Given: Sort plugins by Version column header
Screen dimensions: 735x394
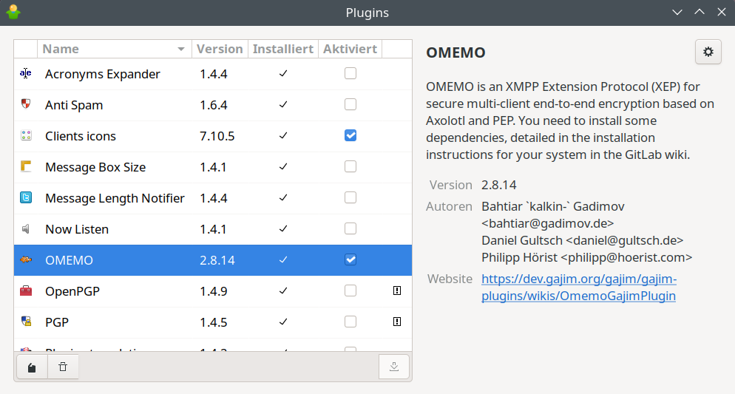Looking at the screenshot, I should tap(220, 50).
